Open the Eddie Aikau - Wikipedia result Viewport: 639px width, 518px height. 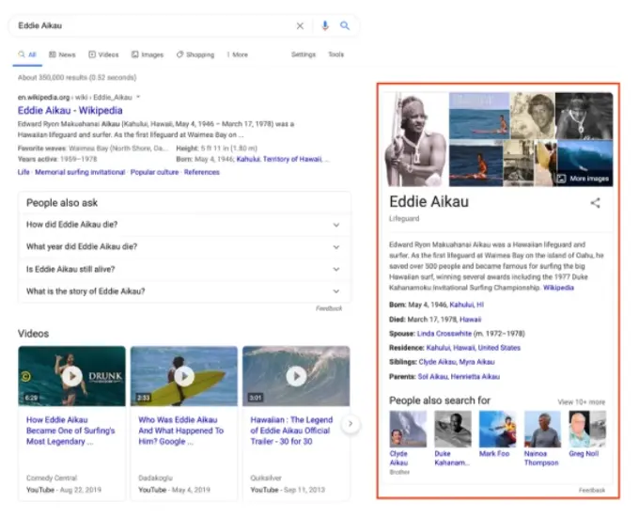pyautogui.click(x=70, y=110)
